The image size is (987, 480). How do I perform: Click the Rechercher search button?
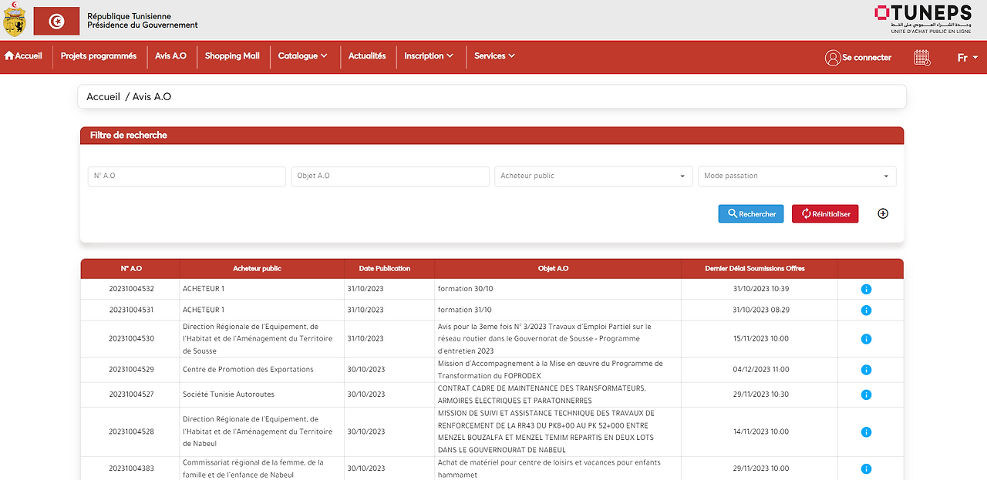point(751,214)
